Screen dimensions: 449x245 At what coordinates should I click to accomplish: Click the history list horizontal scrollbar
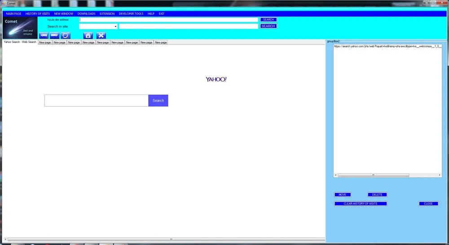pyautogui.click(x=387, y=175)
